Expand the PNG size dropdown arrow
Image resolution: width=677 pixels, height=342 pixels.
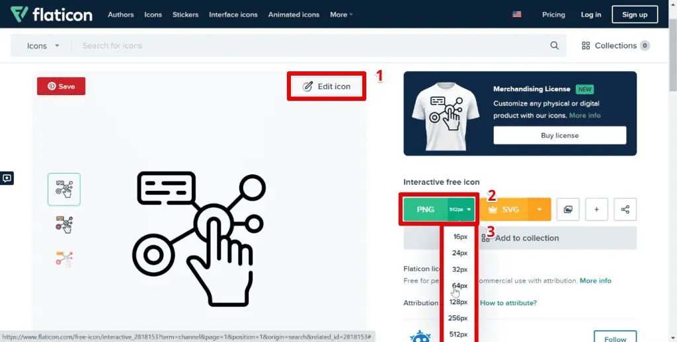[461, 209]
